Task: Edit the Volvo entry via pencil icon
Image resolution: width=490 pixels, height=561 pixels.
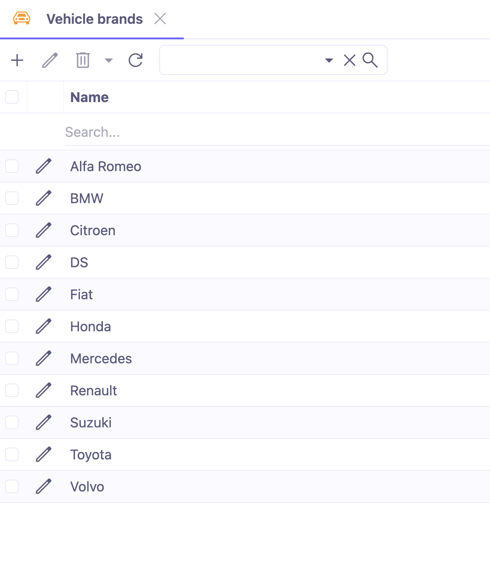Action: [x=43, y=486]
